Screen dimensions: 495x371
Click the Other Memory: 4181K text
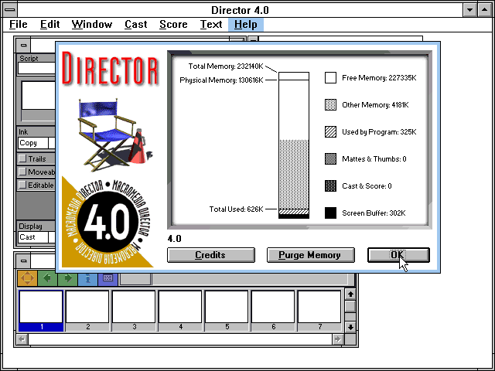point(375,105)
